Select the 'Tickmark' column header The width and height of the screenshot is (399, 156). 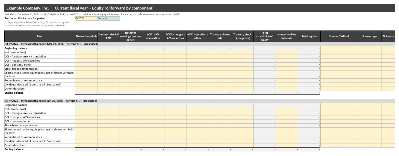tap(388, 36)
